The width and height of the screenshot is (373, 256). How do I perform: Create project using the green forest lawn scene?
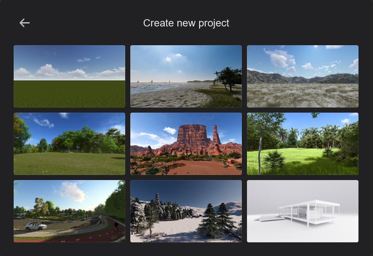coord(69,144)
